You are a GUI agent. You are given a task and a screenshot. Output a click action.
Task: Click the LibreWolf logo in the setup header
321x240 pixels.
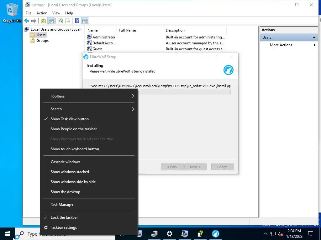point(229,70)
